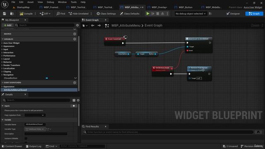
Task: Add an input parameter with the plus icon
Action: click(x=74, y=106)
